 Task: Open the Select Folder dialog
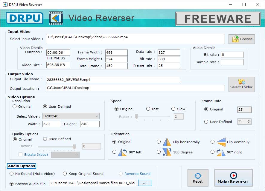(x=241, y=84)
